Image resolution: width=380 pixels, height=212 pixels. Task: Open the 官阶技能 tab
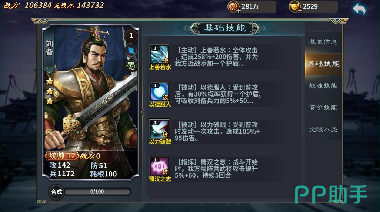(x=323, y=107)
